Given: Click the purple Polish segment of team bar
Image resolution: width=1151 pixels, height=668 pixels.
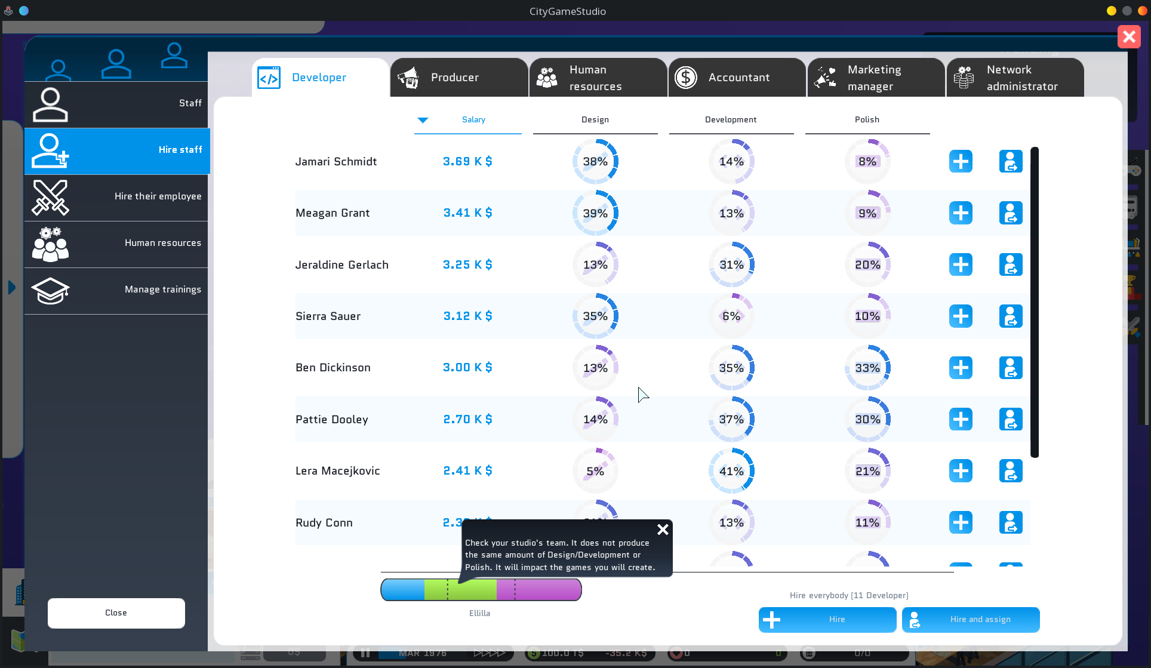Looking at the screenshot, I should [x=538, y=590].
